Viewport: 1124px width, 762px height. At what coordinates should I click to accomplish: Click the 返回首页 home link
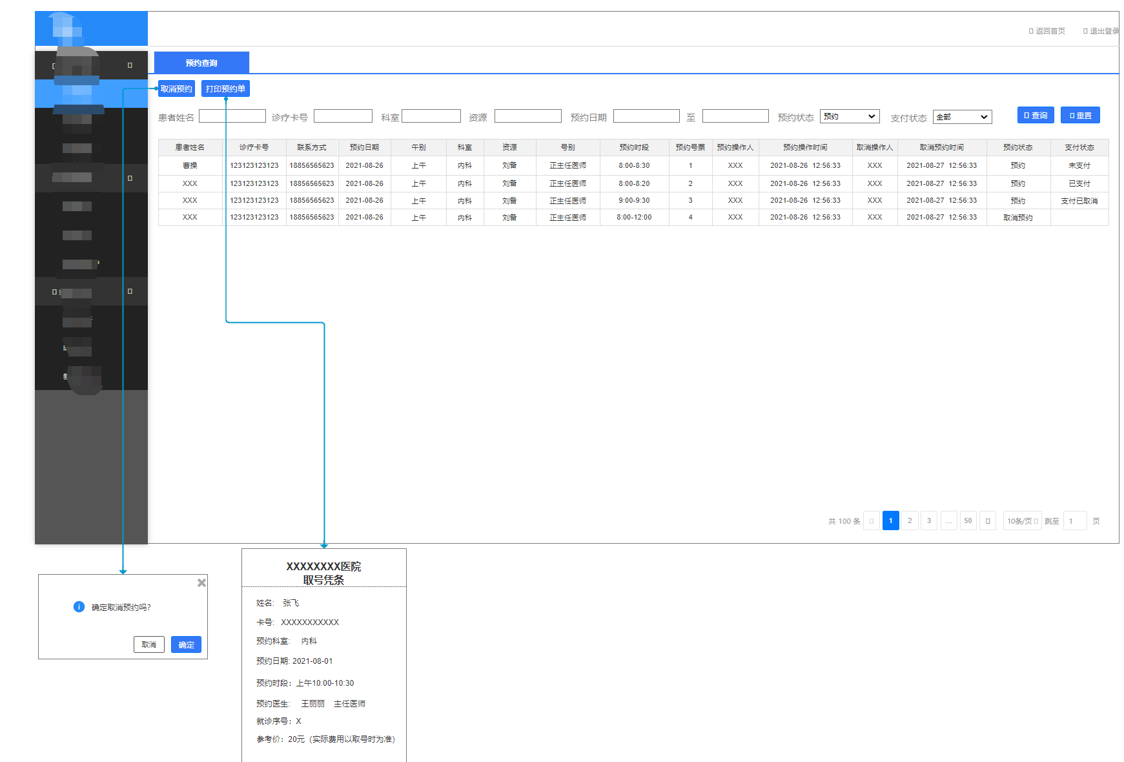coord(1047,31)
